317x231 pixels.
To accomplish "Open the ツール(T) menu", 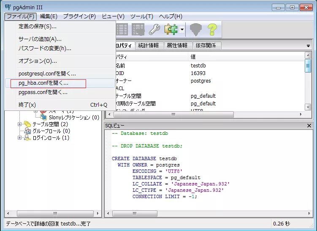I will 142,16.
